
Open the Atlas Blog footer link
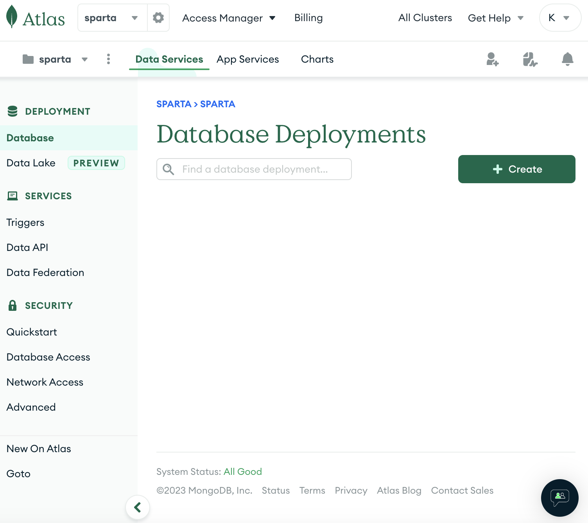[399, 491]
